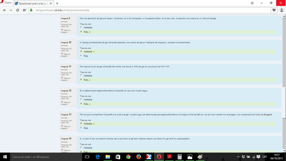Reload the page with refresh icon
The height and width of the screenshot is (161, 286).
point(18,10)
